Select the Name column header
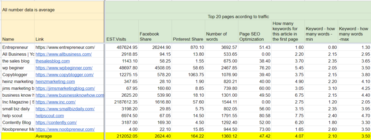This screenshot has height=140, width=371. point(17,31)
